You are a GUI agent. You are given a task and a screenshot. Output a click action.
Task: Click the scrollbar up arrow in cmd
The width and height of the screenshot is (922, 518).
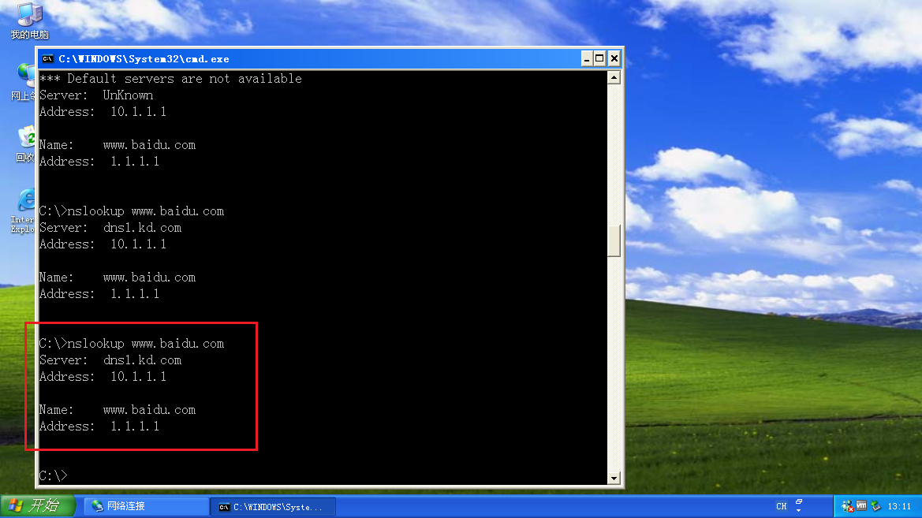point(614,77)
